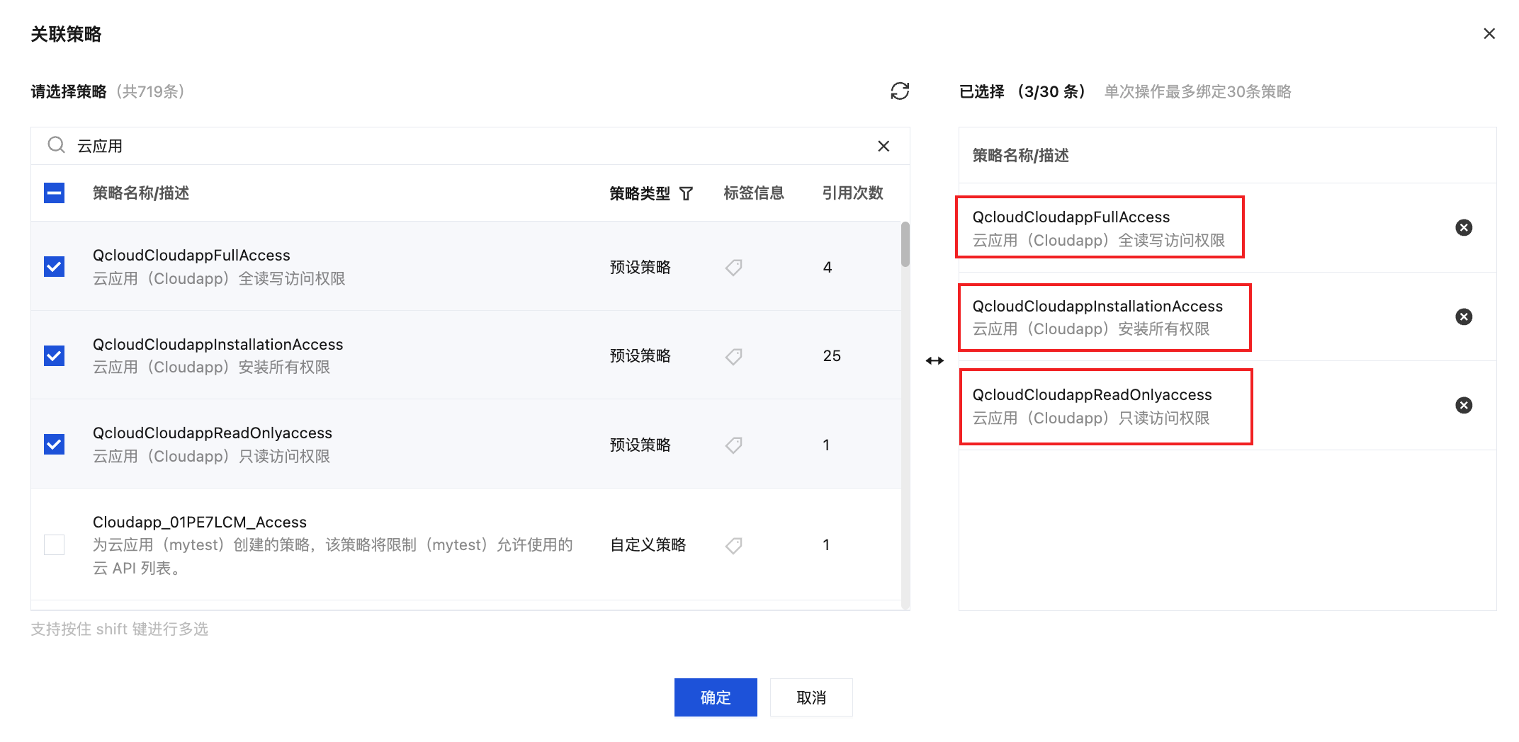
Task: Uncheck the QcloudCloudappReadOnlyaccess policy checkbox
Action: 54,444
